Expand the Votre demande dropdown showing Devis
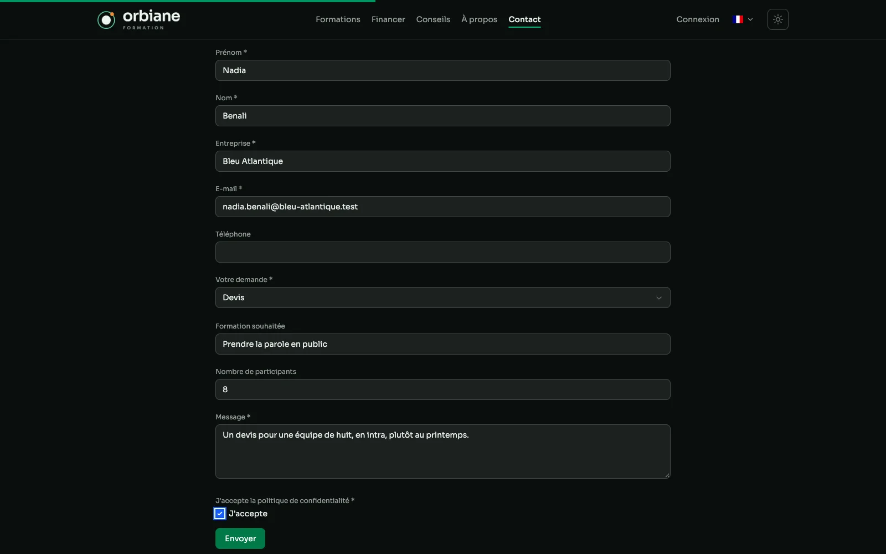Viewport: 886px width, 554px height. point(442,297)
